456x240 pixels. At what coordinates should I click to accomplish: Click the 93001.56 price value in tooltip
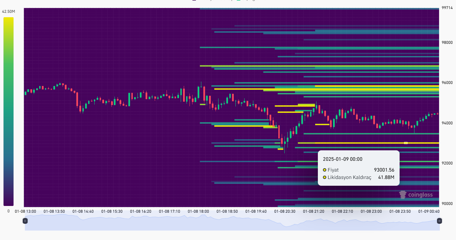click(384, 170)
